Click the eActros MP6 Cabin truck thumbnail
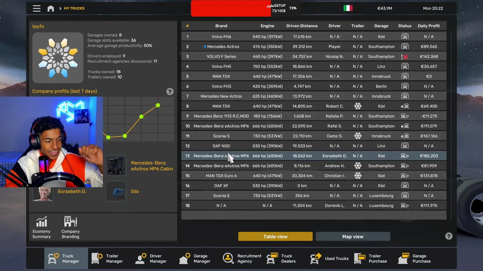The width and height of the screenshot is (483, 271). (115, 166)
